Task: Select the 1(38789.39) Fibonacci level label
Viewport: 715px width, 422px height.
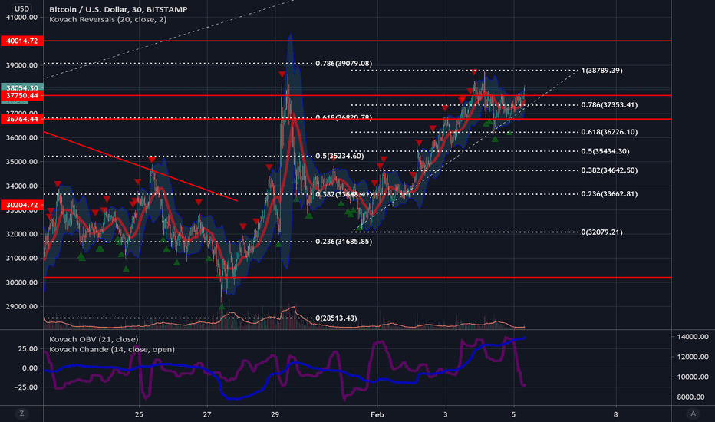Action: (x=602, y=71)
